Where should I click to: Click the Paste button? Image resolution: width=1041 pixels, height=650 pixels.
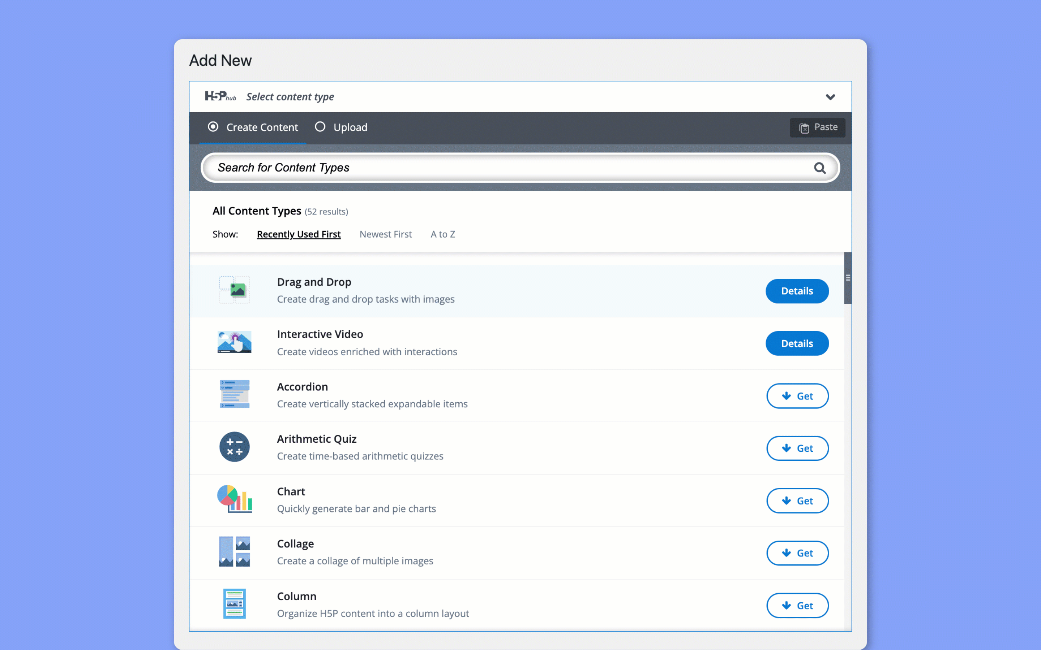[818, 126]
